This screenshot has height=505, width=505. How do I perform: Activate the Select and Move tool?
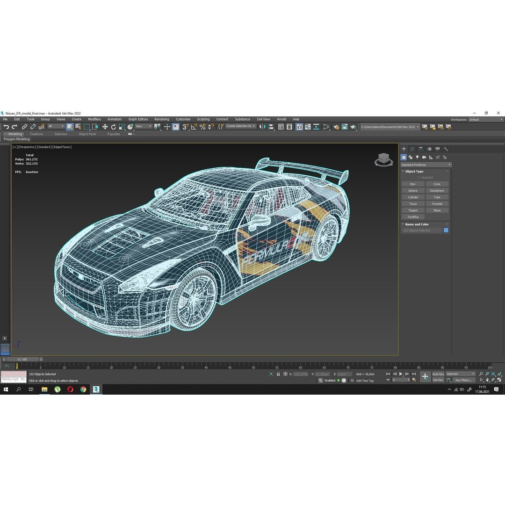point(105,127)
